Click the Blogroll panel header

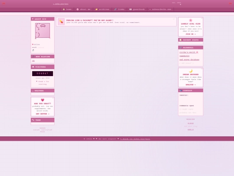pos(191,48)
